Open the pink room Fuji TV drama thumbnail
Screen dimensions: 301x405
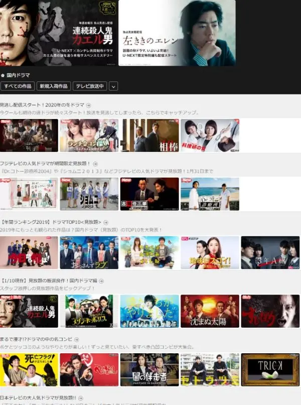(x=29, y=194)
